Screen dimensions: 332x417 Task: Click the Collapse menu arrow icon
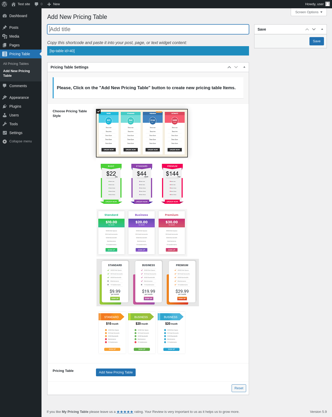point(5,141)
